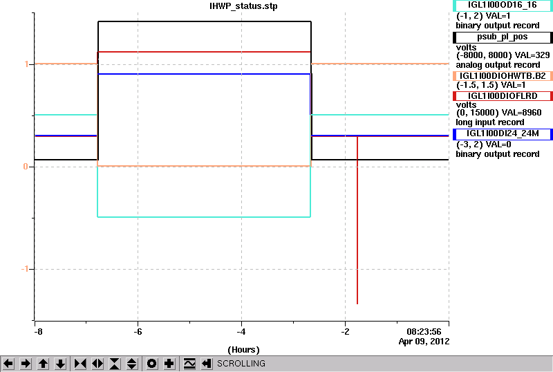Select the IGL1I00DI24_24M curve legend button

(x=503, y=133)
